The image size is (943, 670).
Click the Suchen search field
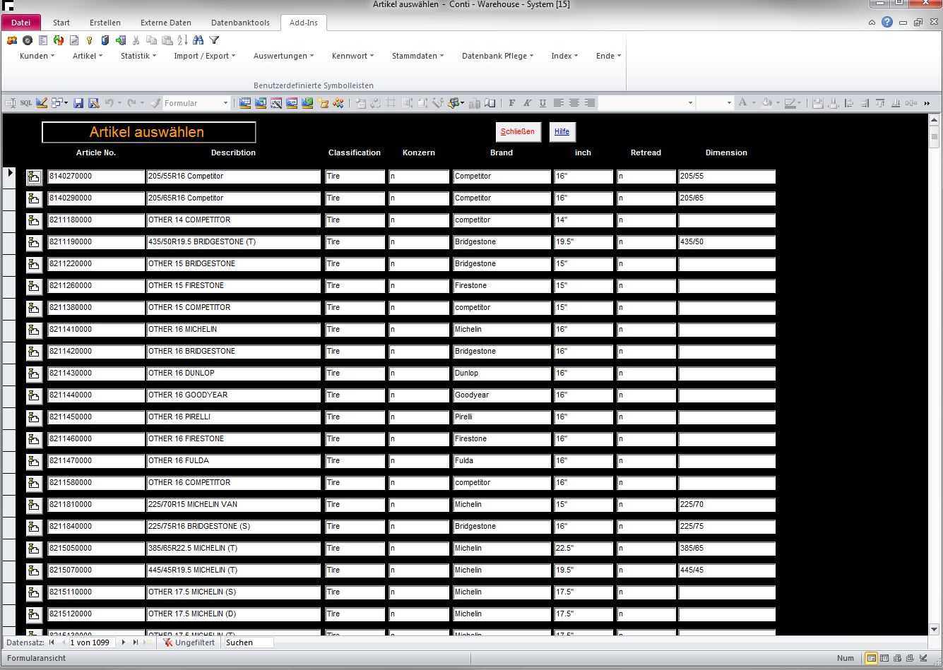coord(248,642)
